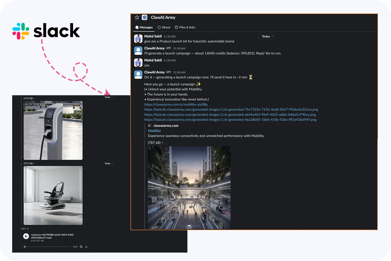Click the 'Reply Yes to run' credits message
Screen dimensions: 391x261
tap(213, 53)
